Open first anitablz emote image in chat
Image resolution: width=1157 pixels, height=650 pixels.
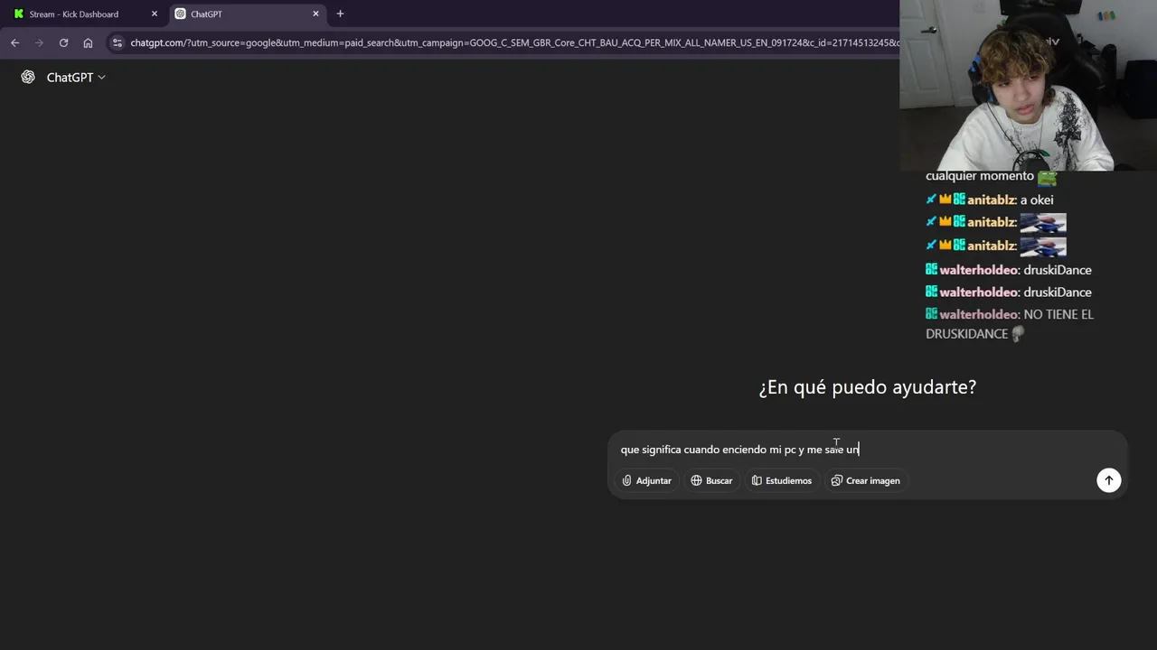tap(1043, 222)
